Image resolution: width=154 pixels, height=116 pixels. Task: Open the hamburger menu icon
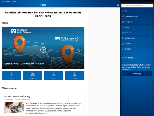point(117,5)
